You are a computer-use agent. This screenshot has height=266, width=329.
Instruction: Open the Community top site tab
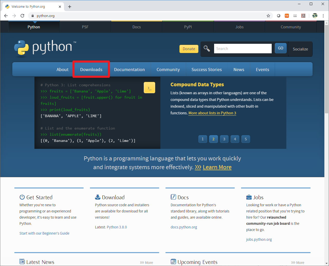tap(291, 27)
